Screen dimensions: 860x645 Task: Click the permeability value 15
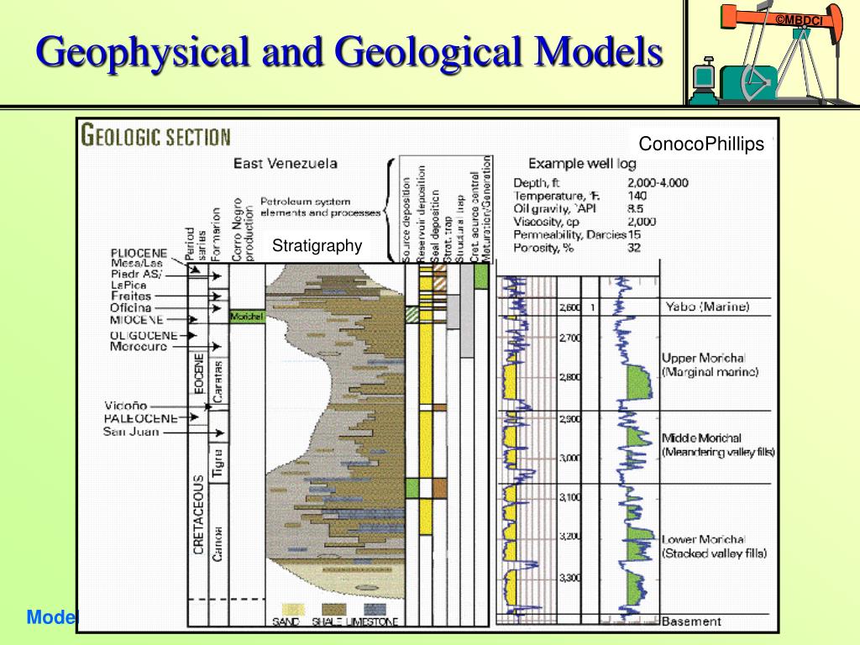click(x=634, y=235)
